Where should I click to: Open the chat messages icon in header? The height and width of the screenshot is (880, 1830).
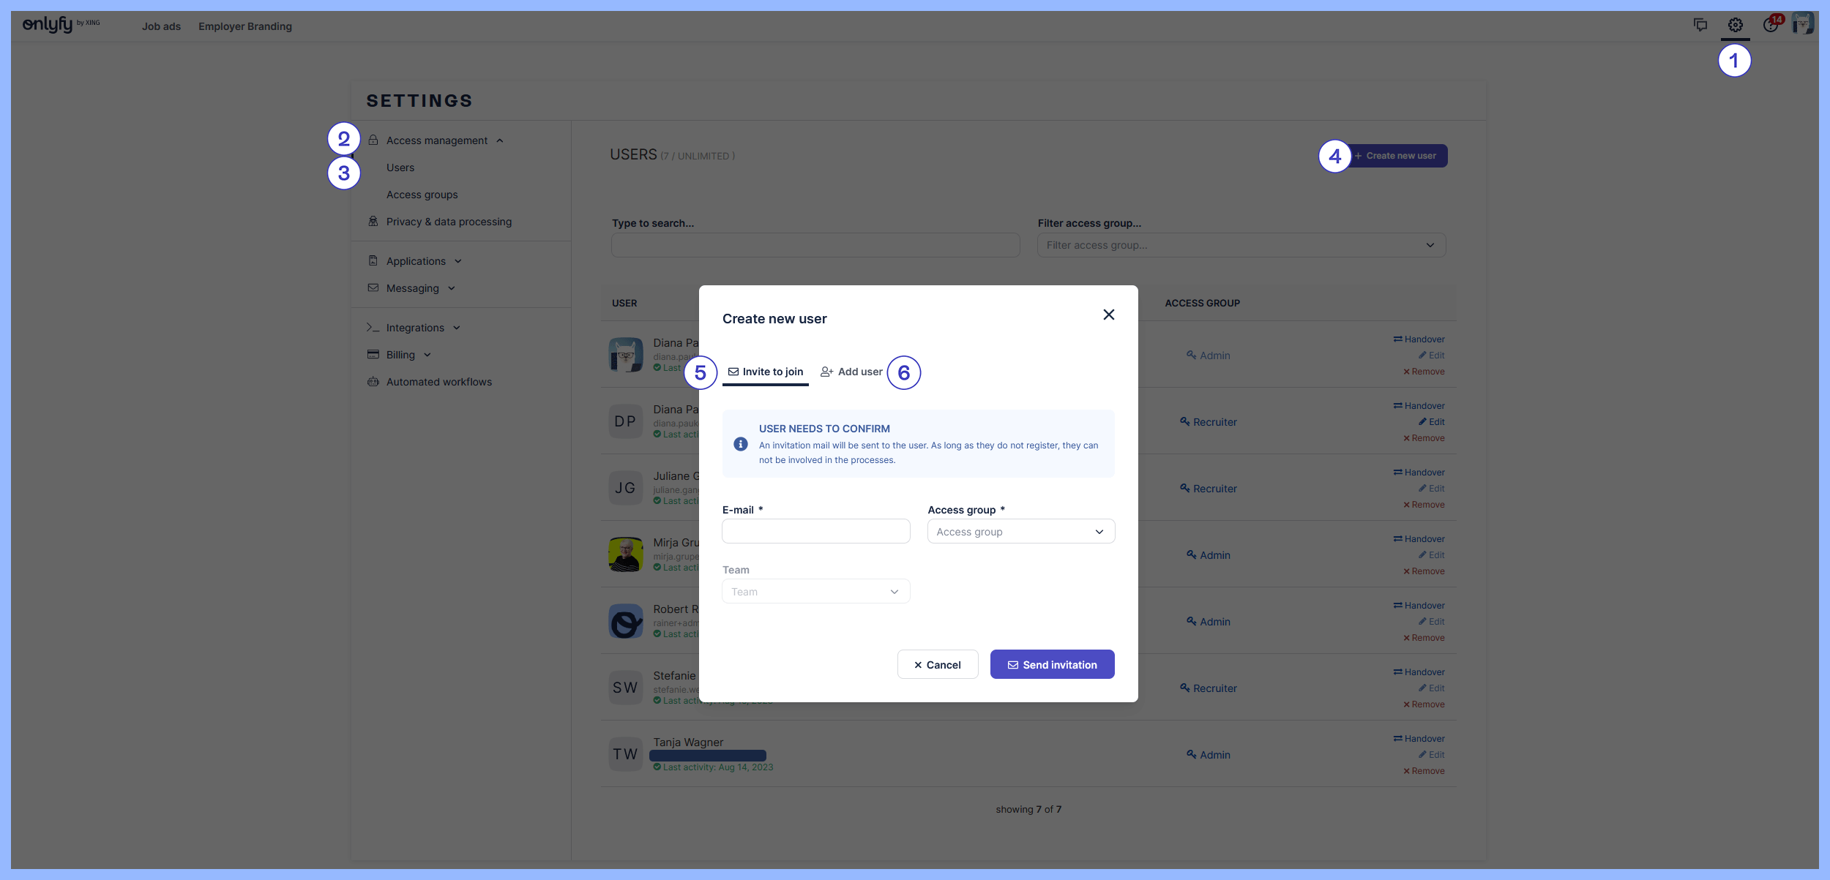point(1700,26)
